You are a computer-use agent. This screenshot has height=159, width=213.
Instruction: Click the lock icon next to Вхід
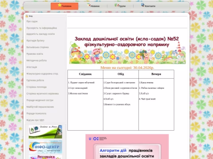[27, 16]
